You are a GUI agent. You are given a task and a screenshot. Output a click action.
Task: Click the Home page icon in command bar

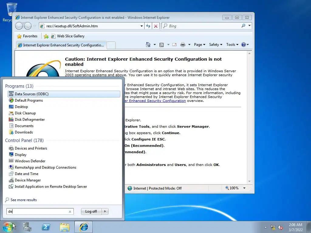[148, 45]
